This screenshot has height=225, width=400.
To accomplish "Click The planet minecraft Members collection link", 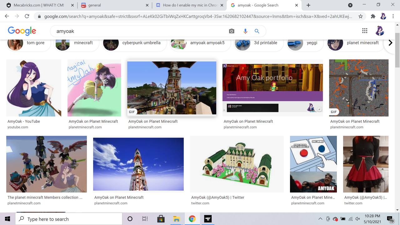I will [45, 197].
